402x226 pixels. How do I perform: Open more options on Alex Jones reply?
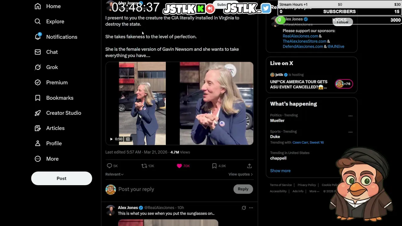(251, 207)
